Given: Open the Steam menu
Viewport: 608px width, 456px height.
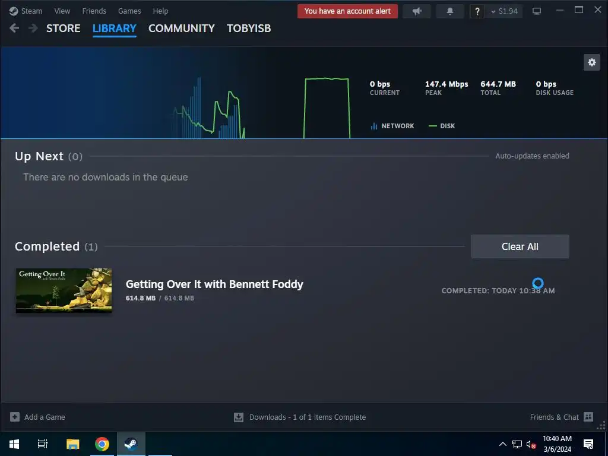Looking at the screenshot, I should click(x=31, y=11).
